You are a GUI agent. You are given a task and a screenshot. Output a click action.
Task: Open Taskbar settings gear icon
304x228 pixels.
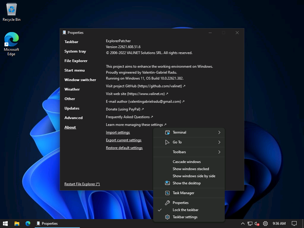pyautogui.click(x=168, y=217)
